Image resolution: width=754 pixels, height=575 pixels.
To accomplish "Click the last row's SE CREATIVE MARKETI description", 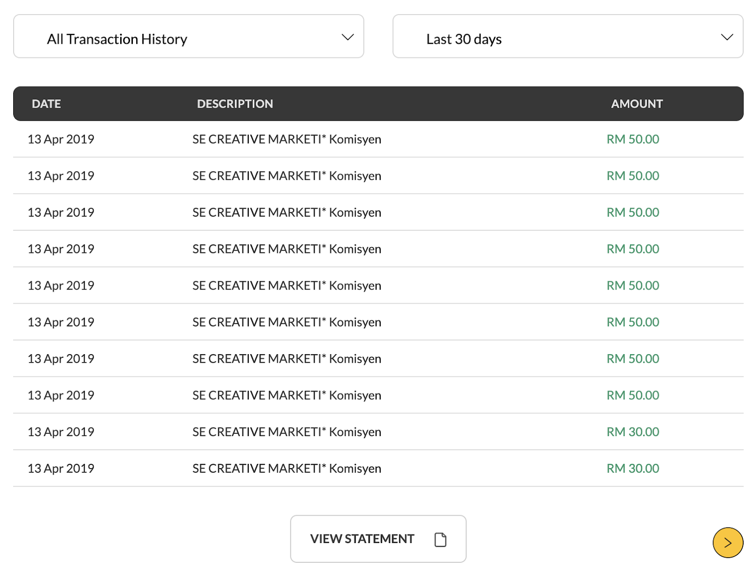I will tap(287, 469).
